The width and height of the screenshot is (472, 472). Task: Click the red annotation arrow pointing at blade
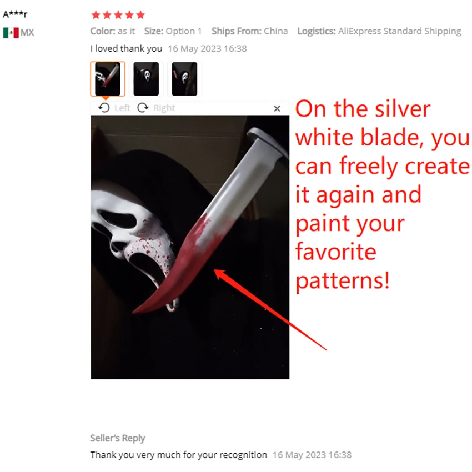tap(270, 309)
